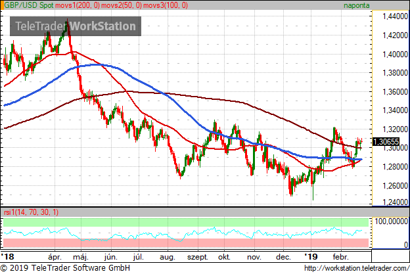The image size is (410, 274).
Task: Click the pink RSI oversold band
Action: 186,243
